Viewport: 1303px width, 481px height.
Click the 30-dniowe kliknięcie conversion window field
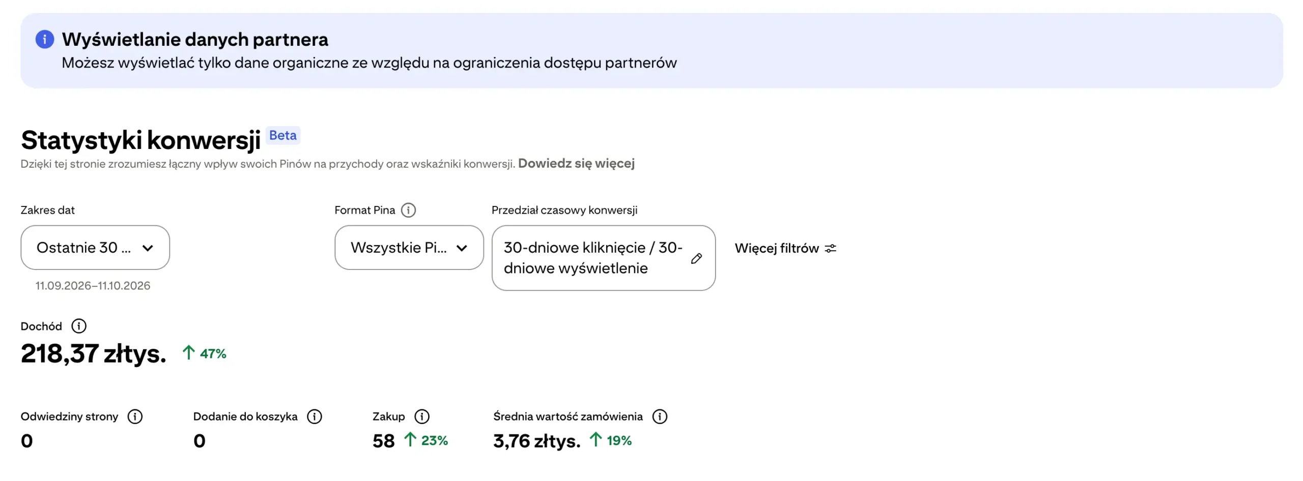604,258
